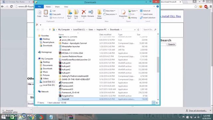
Task: Select the ForgeAndTmi archive
Action: click(x=103, y=96)
